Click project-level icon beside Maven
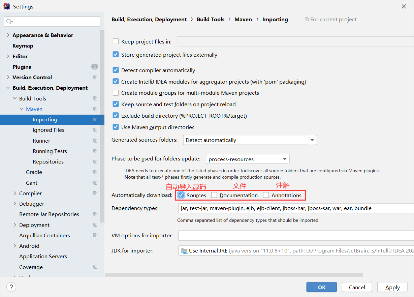The image size is (414, 297). (x=95, y=109)
